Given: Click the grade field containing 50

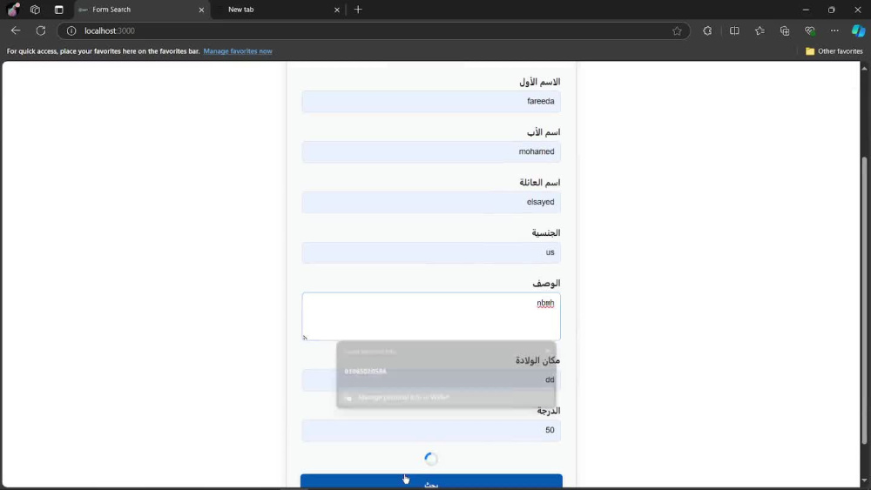Looking at the screenshot, I should click(x=431, y=430).
